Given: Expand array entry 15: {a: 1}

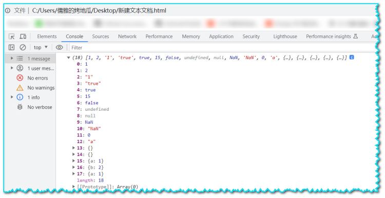Looking at the screenshot, I should click(73, 161).
